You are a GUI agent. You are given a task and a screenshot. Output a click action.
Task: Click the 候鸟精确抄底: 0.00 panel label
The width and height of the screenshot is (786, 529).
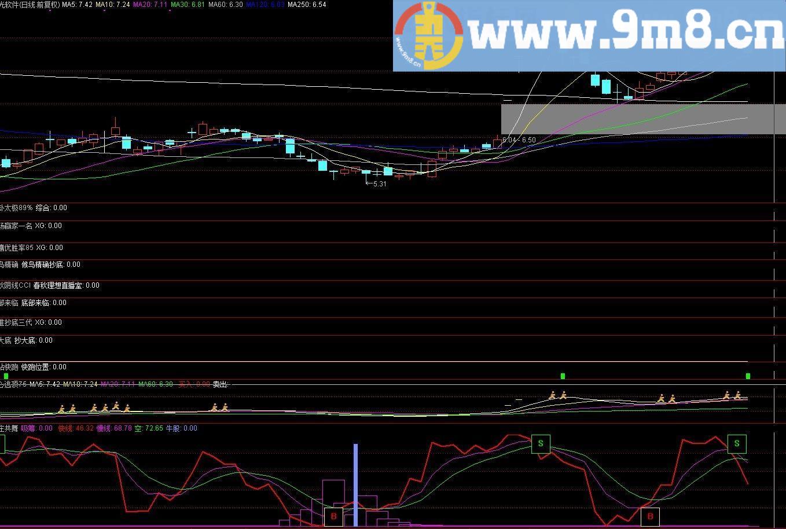pos(51,265)
